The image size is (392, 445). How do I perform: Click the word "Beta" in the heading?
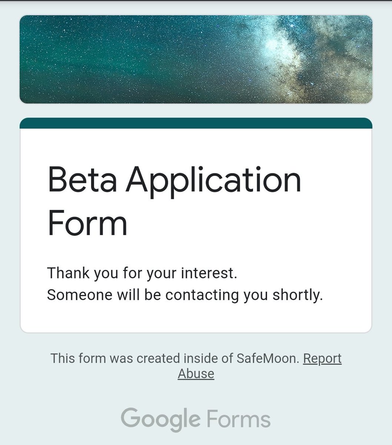point(82,180)
